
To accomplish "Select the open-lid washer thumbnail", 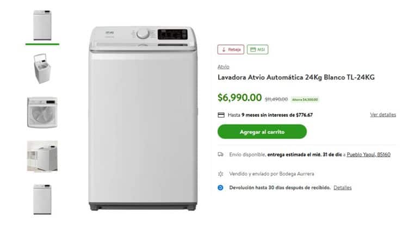I will click(42, 69).
